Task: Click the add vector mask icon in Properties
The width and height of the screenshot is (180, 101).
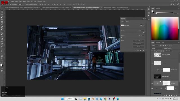Action: tap(144, 26)
